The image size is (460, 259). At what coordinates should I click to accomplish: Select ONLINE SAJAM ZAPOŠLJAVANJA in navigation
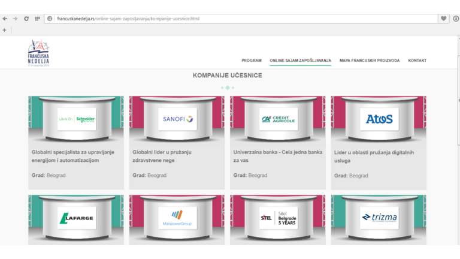[300, 61]
